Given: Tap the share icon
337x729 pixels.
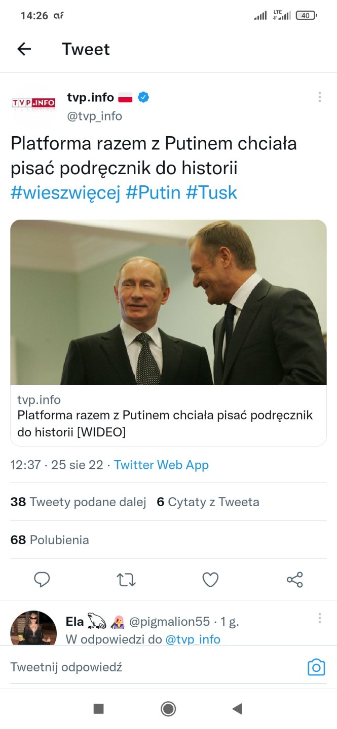Looking at the screenshot, I should tap(295, 580).
